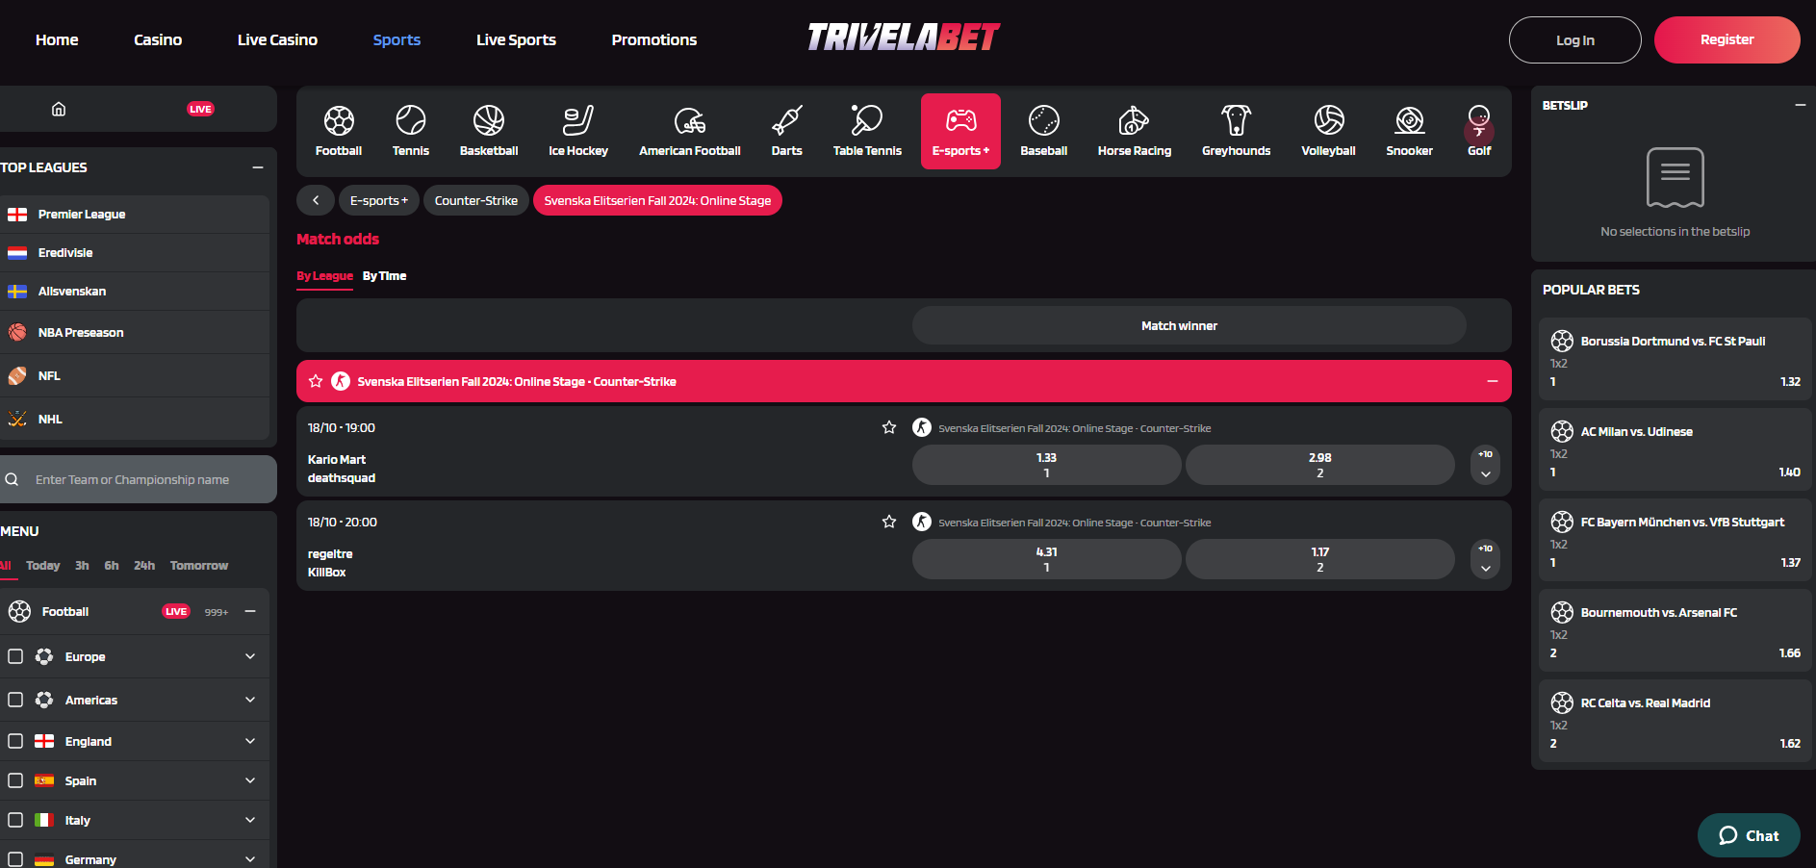Favorite the Kario Mart vs deathsquad match
The height and width of the screenshot is (868, 1816).
[x=889, y=427]
